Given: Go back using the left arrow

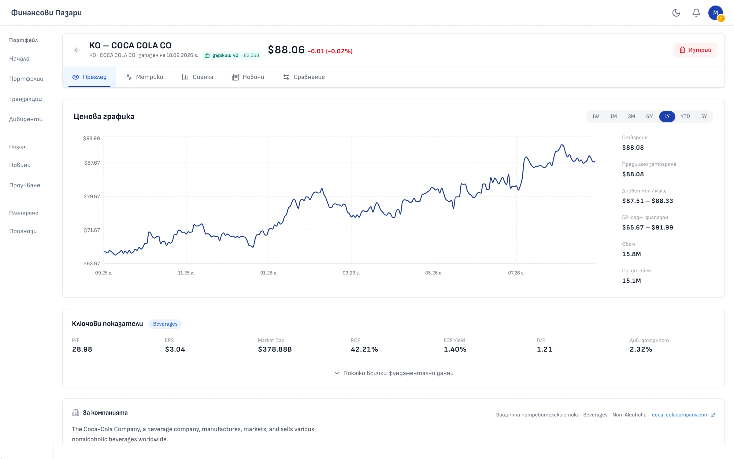Looking at the screenshot, I should point(77,50).
